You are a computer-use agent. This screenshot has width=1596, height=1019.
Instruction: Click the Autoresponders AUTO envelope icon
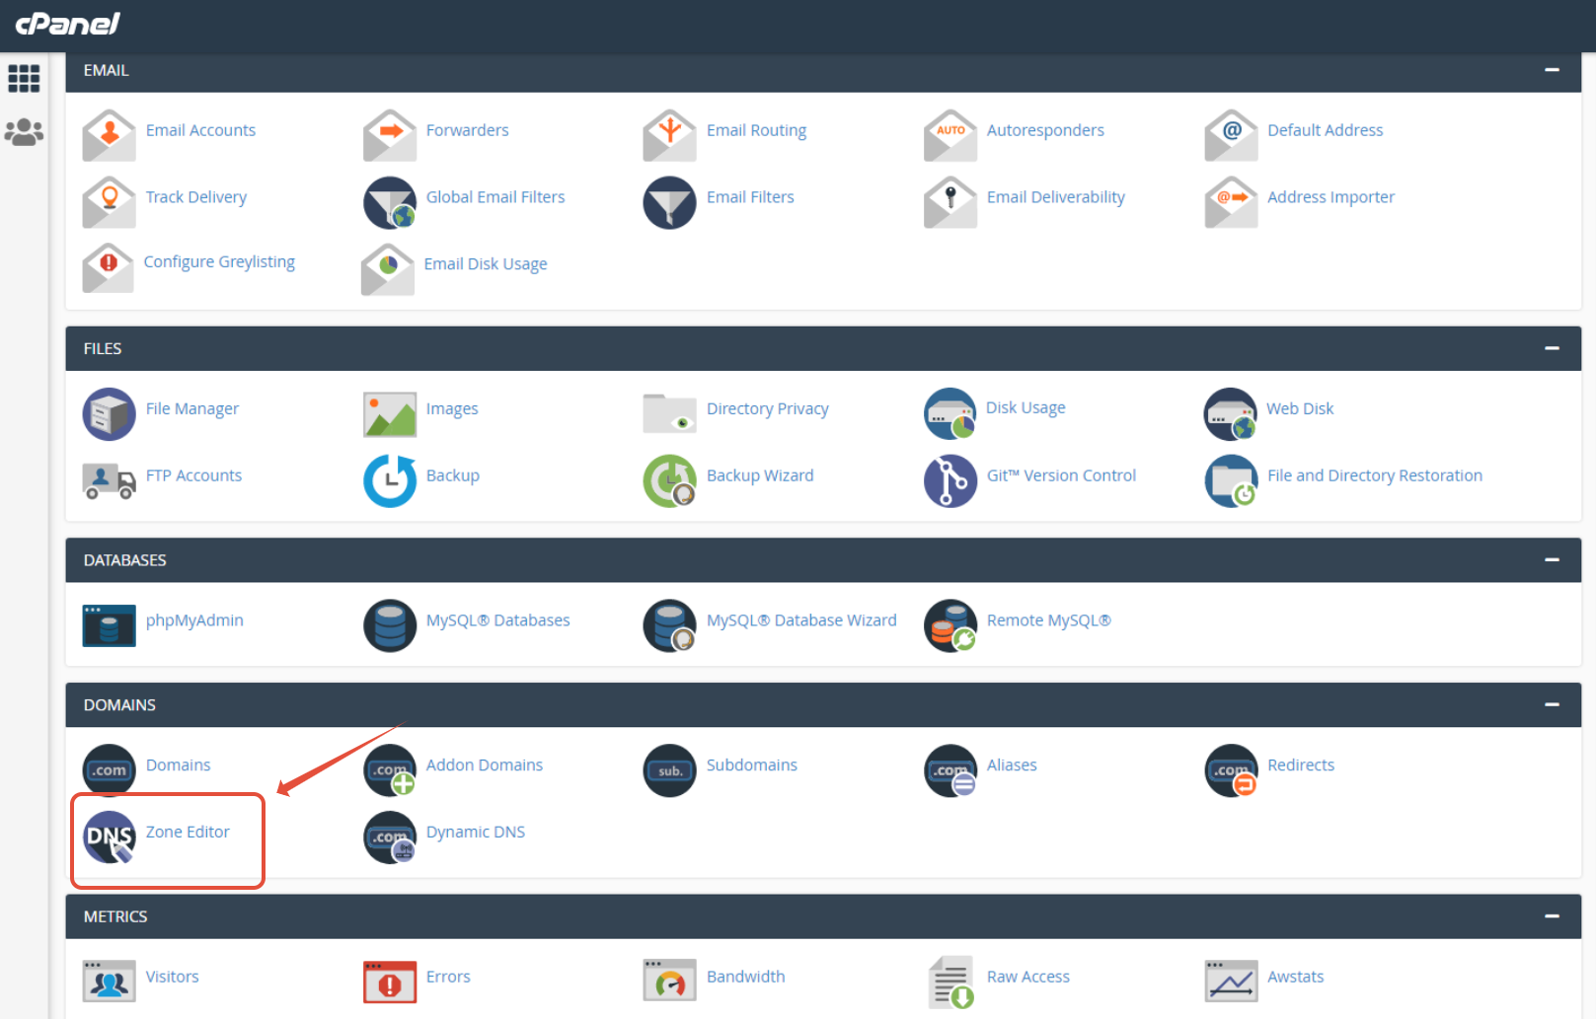pos(950,134)
